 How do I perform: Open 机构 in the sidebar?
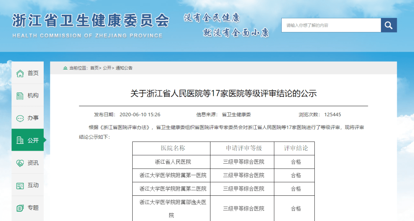(28, 95)
